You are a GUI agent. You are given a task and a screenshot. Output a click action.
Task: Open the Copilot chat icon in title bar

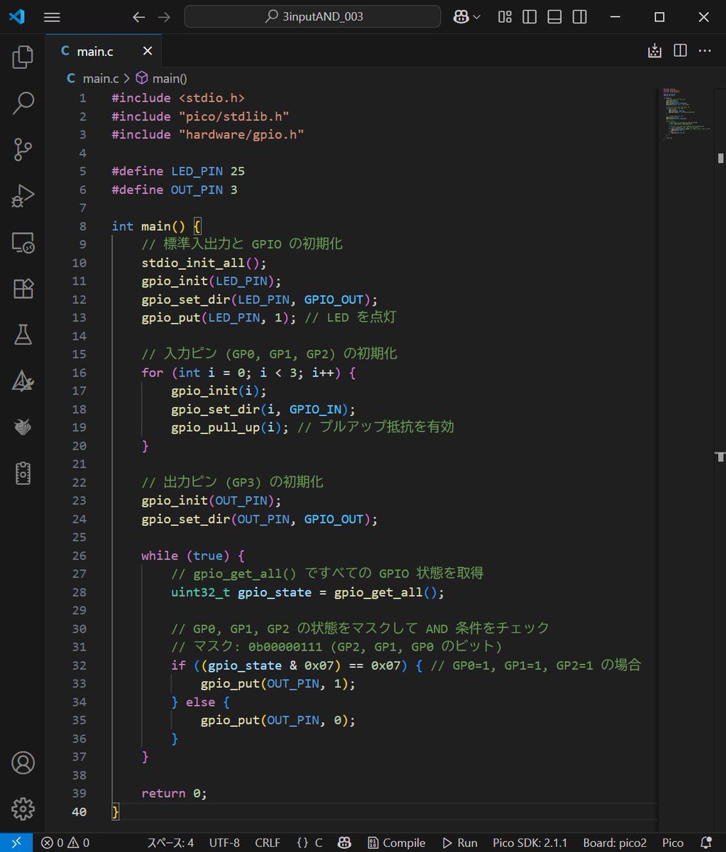(x=461, y=17)
